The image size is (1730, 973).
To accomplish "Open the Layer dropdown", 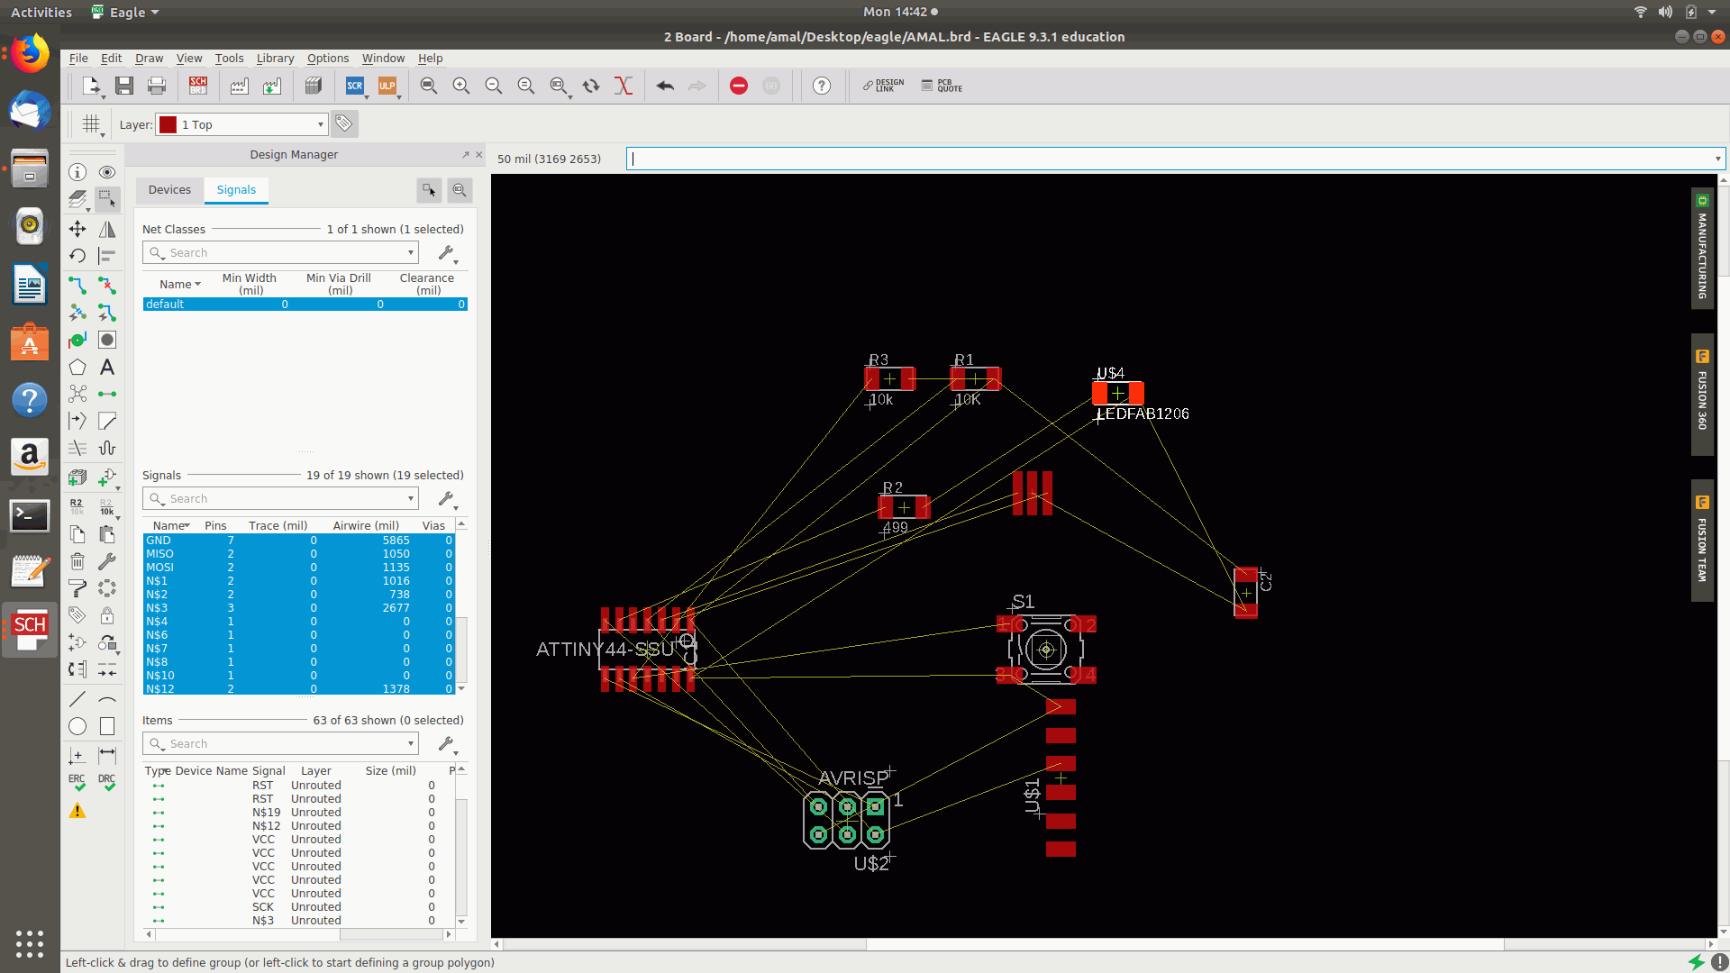I will pos(320,124).
